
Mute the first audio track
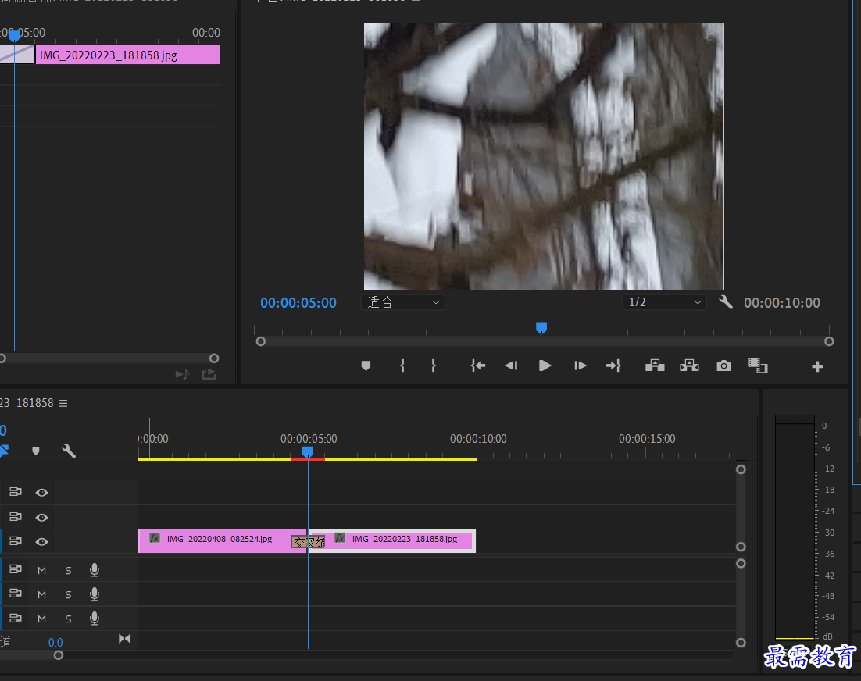(x=41, y=571)
